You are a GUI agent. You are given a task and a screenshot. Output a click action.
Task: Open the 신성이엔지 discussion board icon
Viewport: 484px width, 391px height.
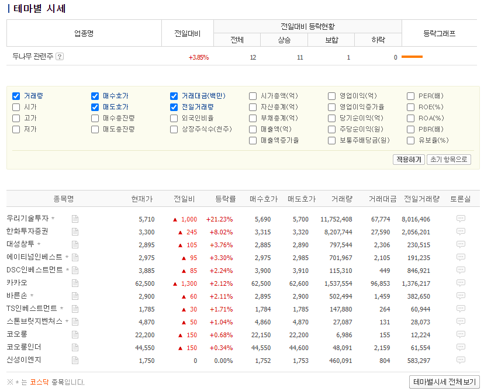click(x=461, y=360)
